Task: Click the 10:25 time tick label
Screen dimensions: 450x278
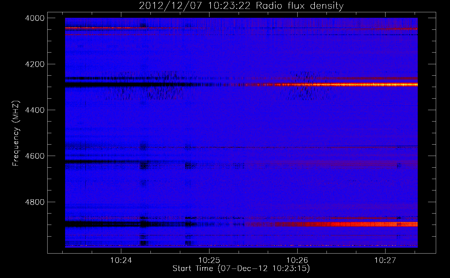Action: pyautogui.click(x=209, y=260)
